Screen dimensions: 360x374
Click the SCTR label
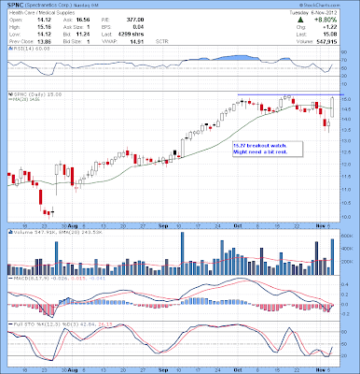[161, 41]
